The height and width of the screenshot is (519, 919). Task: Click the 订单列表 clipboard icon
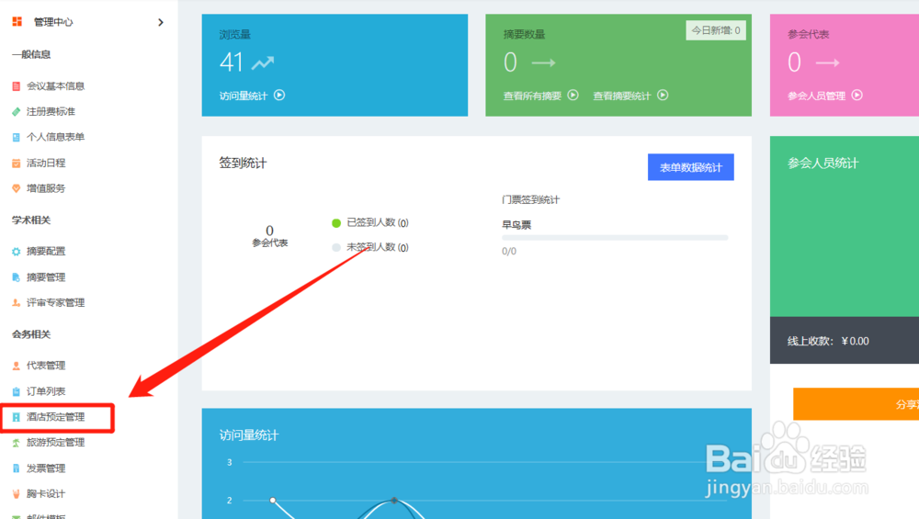[x=16, y=391]
